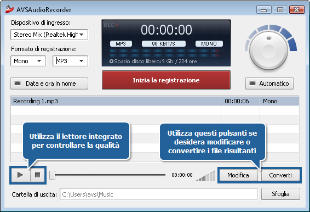Screen dimensions: 310x212
Task: Turn the recording volume knob
Action: (268, 51)
